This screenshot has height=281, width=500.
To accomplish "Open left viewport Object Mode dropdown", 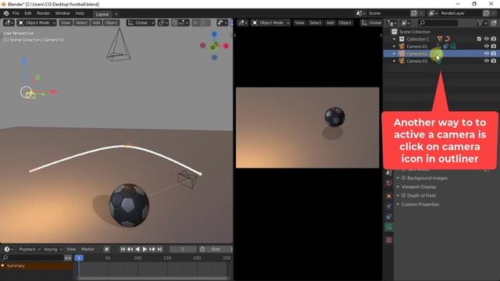I will click(x=37, y=23).
